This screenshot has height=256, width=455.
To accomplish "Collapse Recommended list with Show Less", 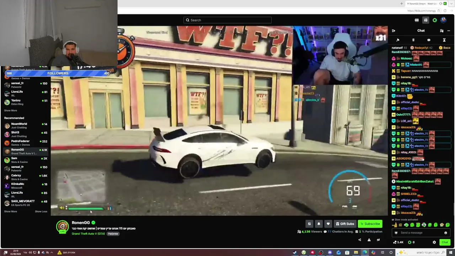I will (x=41, y=212).
